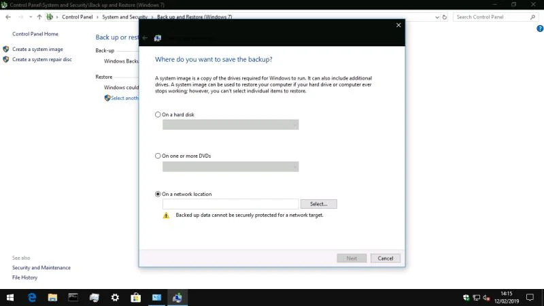Viewport: 544px width, 306px height.
Task: Open the command prompt taskbar icon
Action: pos(73,297)
